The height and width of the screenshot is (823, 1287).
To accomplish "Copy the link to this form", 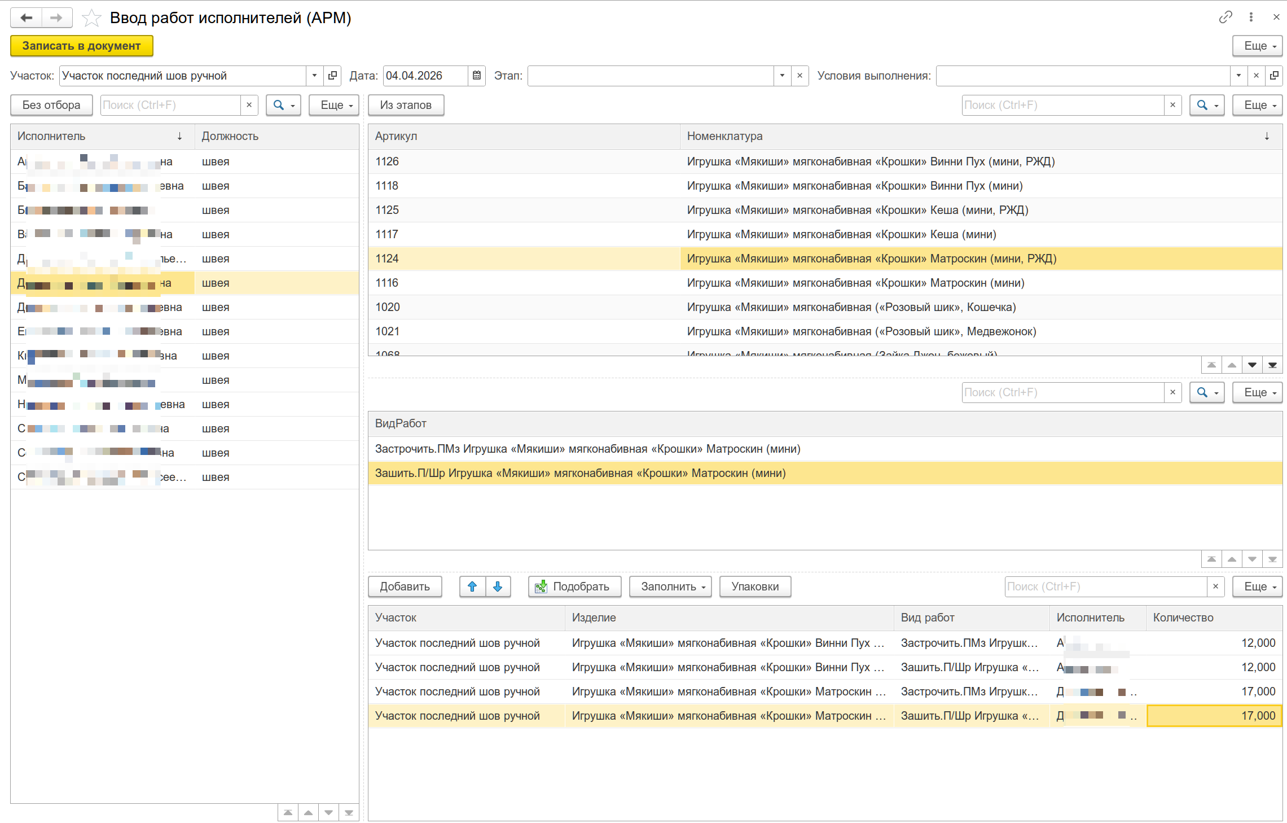I will pyautogui.click(x=1225, y=17).
